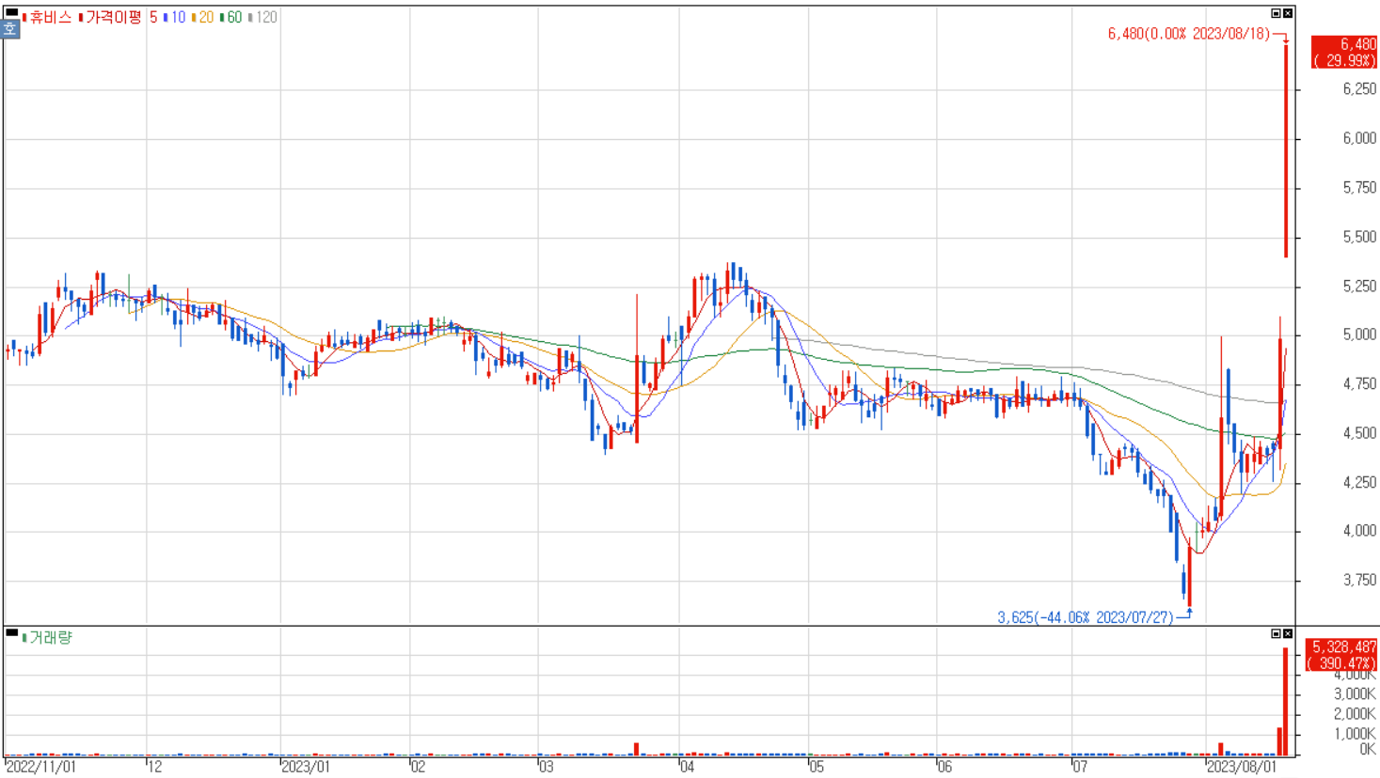Viewport: 1380px width, 778px height.
Task: Click the 3,750 price axis label
Action: click(1359, 580)
